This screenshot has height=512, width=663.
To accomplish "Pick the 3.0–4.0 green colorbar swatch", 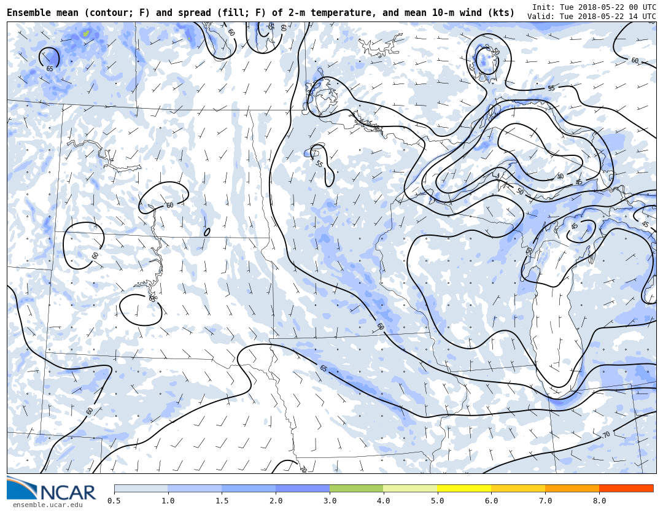I will click(357, 489).
